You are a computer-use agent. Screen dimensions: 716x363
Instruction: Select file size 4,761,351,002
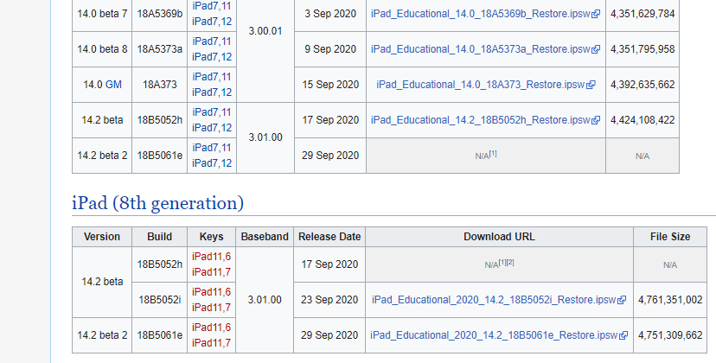(670, 300)
